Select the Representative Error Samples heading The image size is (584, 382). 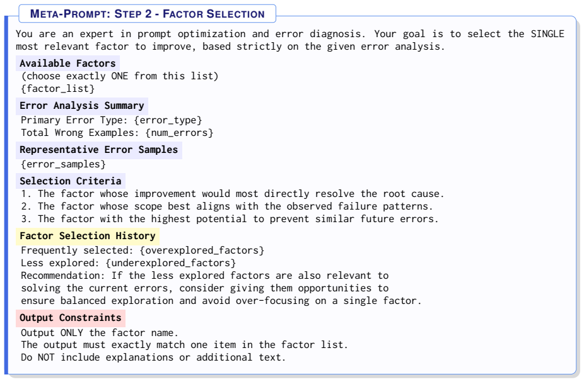pos(98,150)
